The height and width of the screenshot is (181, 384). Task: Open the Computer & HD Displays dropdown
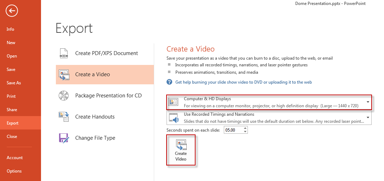368,102
